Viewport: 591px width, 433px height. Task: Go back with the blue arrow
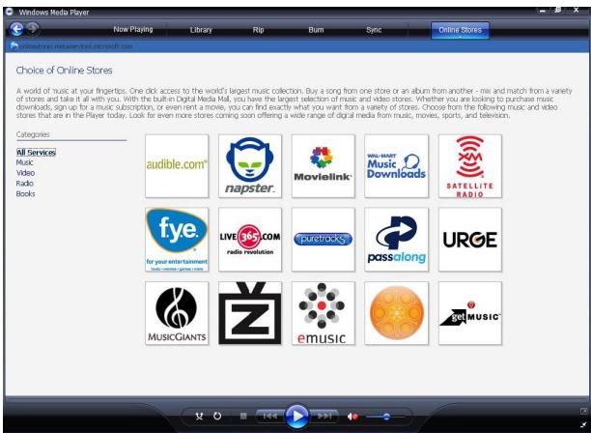(16, 29)
